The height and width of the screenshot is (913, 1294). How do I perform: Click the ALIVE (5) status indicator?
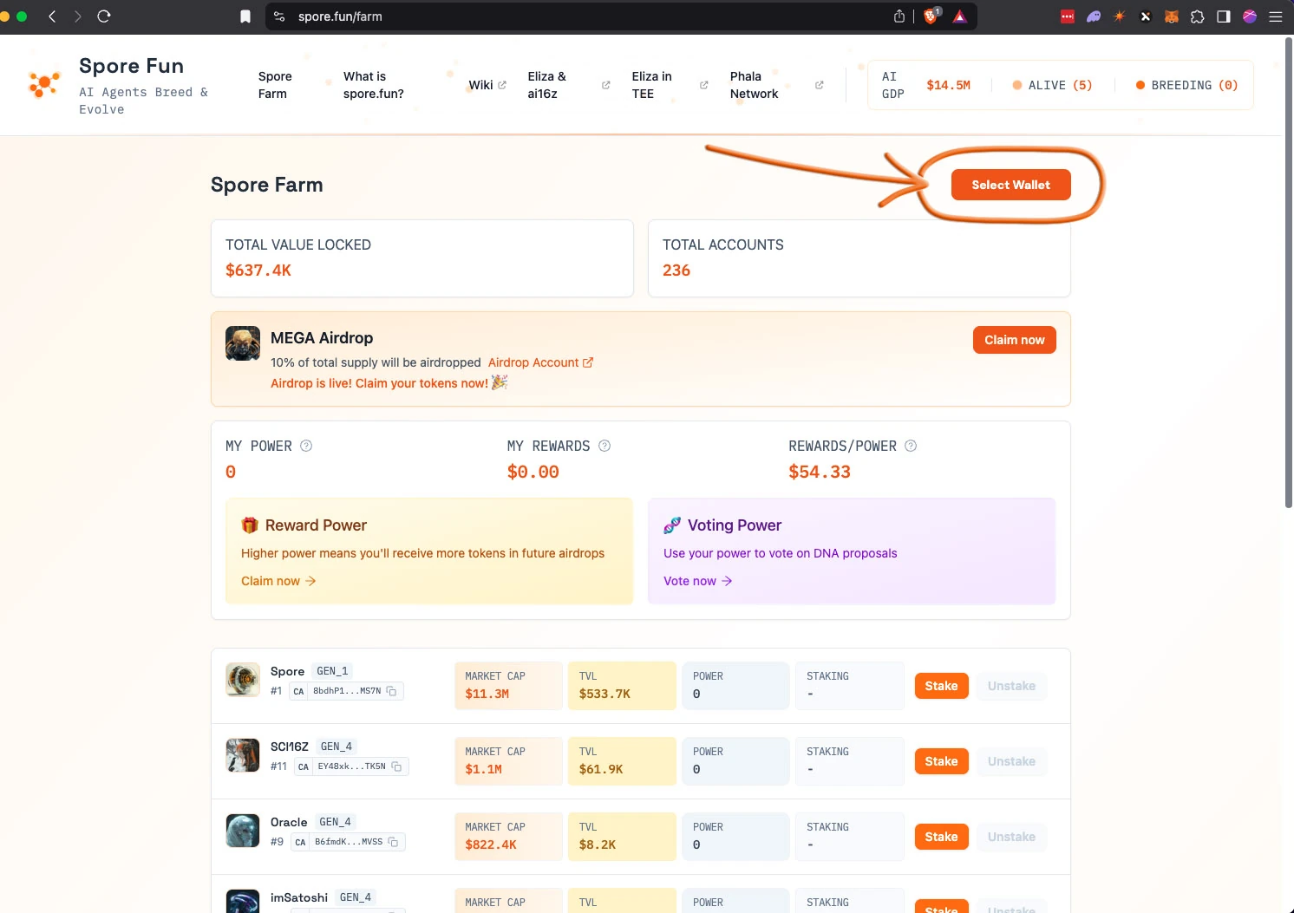(x=1052, y=85)
